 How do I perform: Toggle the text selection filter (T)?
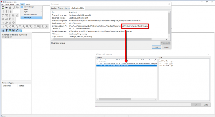[x=6, y=30]
